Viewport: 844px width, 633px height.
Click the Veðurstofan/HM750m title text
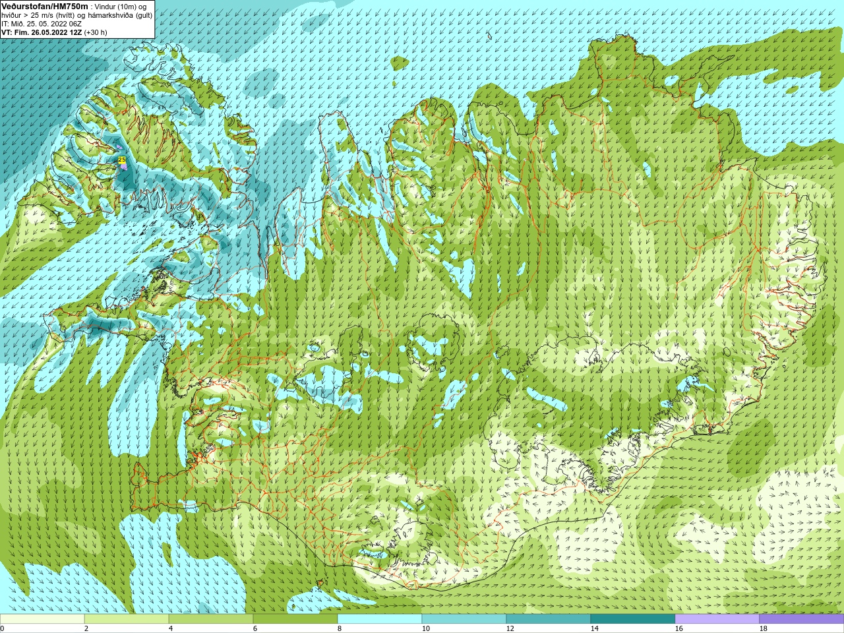pyautogui.click(x=45, y=6)
